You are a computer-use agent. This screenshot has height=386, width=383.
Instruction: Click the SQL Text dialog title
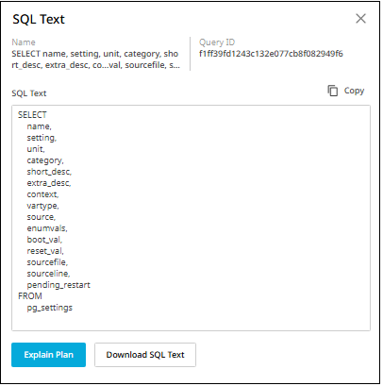39,20
